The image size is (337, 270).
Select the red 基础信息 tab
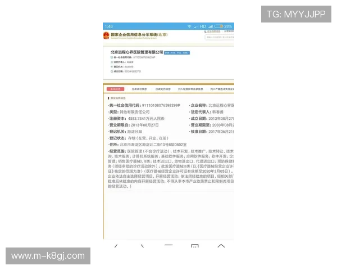coord(115,89)
